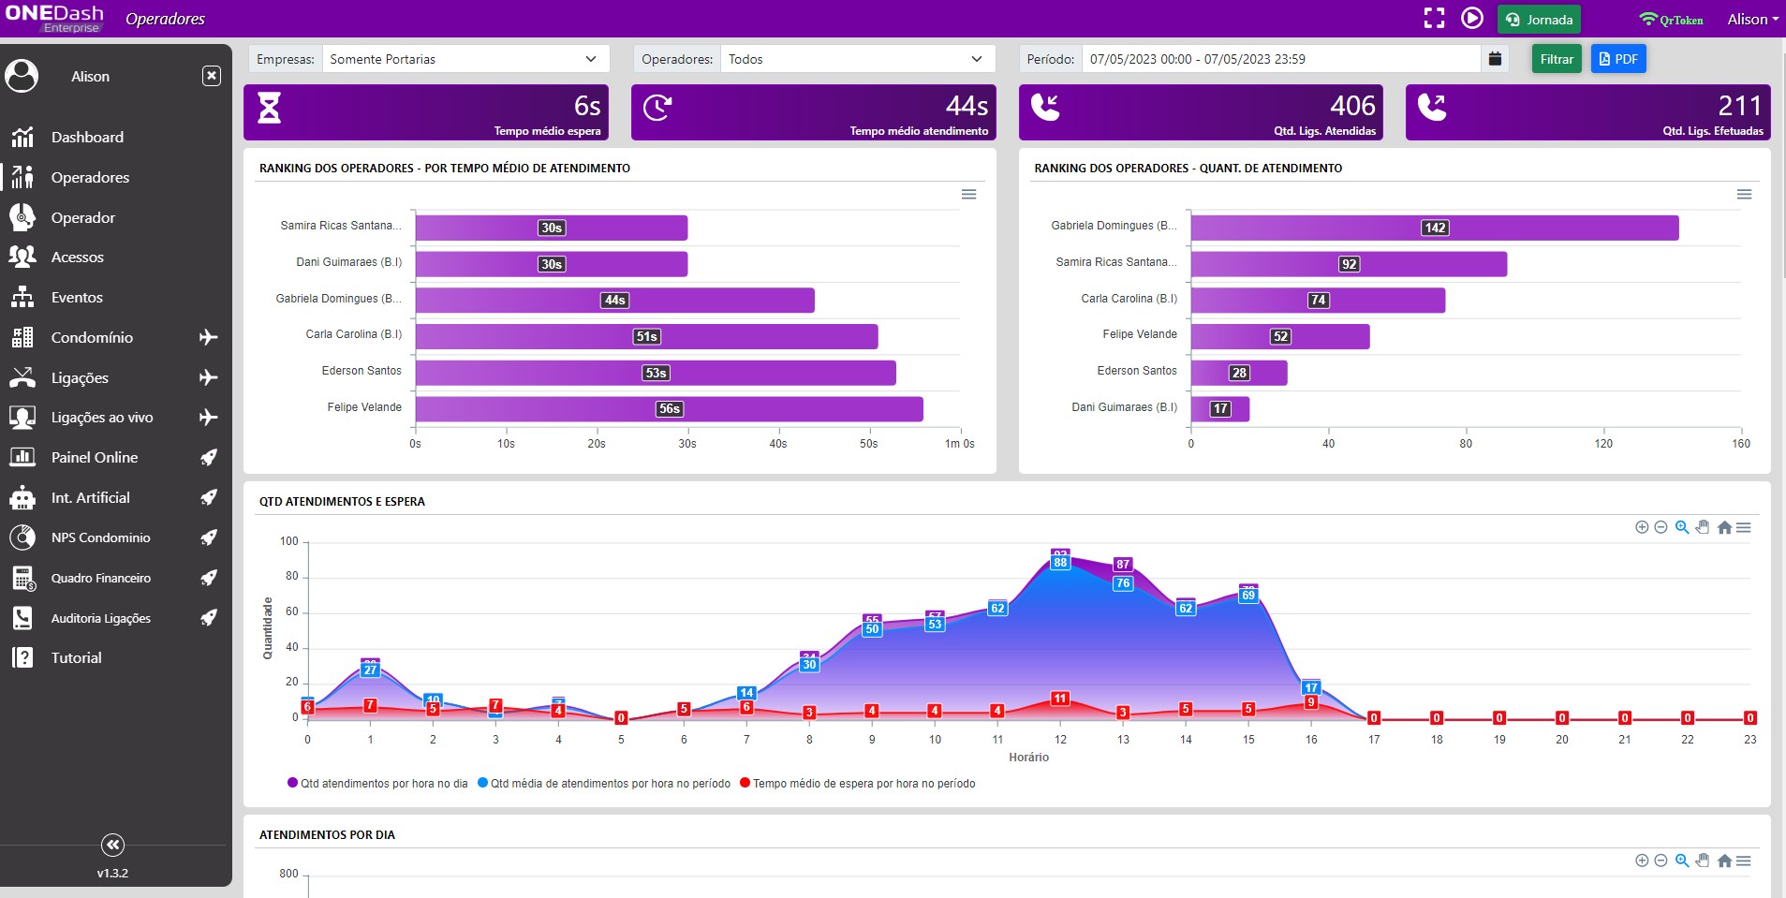Select the Operador sidebar entry
The width and height of the screenshot is (1786, 898).
tap(83, 218)
